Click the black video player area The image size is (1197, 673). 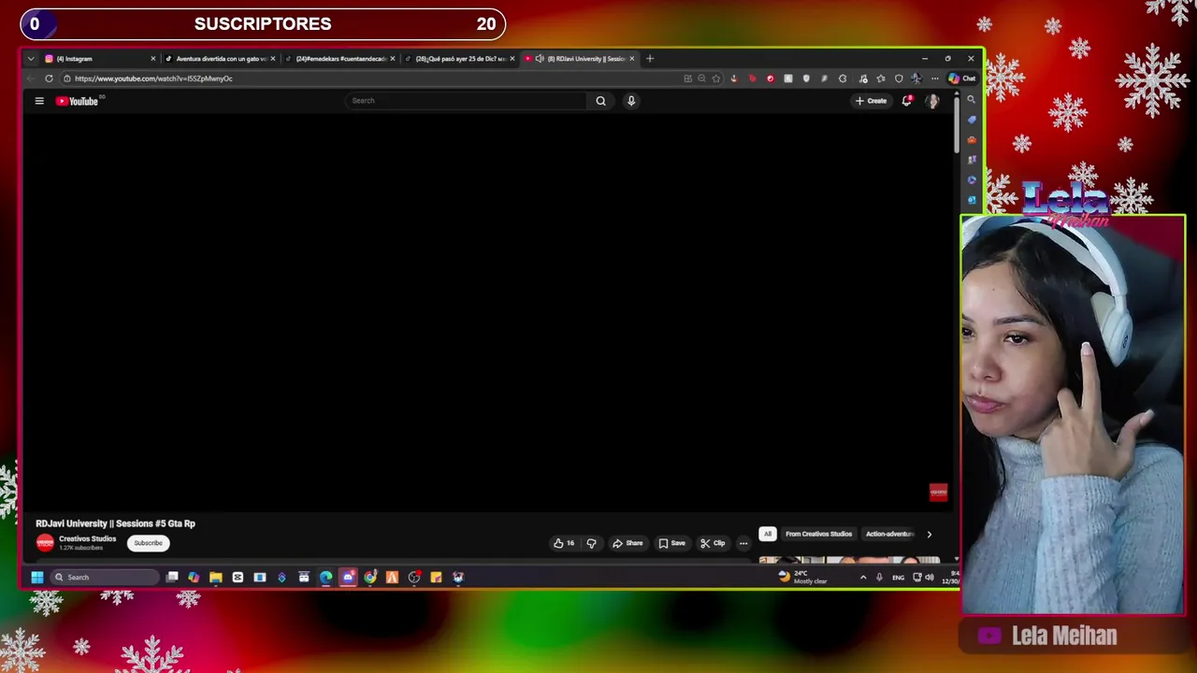point(486,313)
